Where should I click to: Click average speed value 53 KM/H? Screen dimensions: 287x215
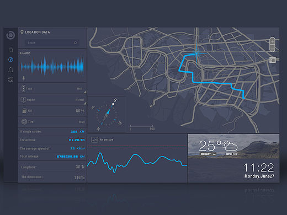click(x=77, y=148)
